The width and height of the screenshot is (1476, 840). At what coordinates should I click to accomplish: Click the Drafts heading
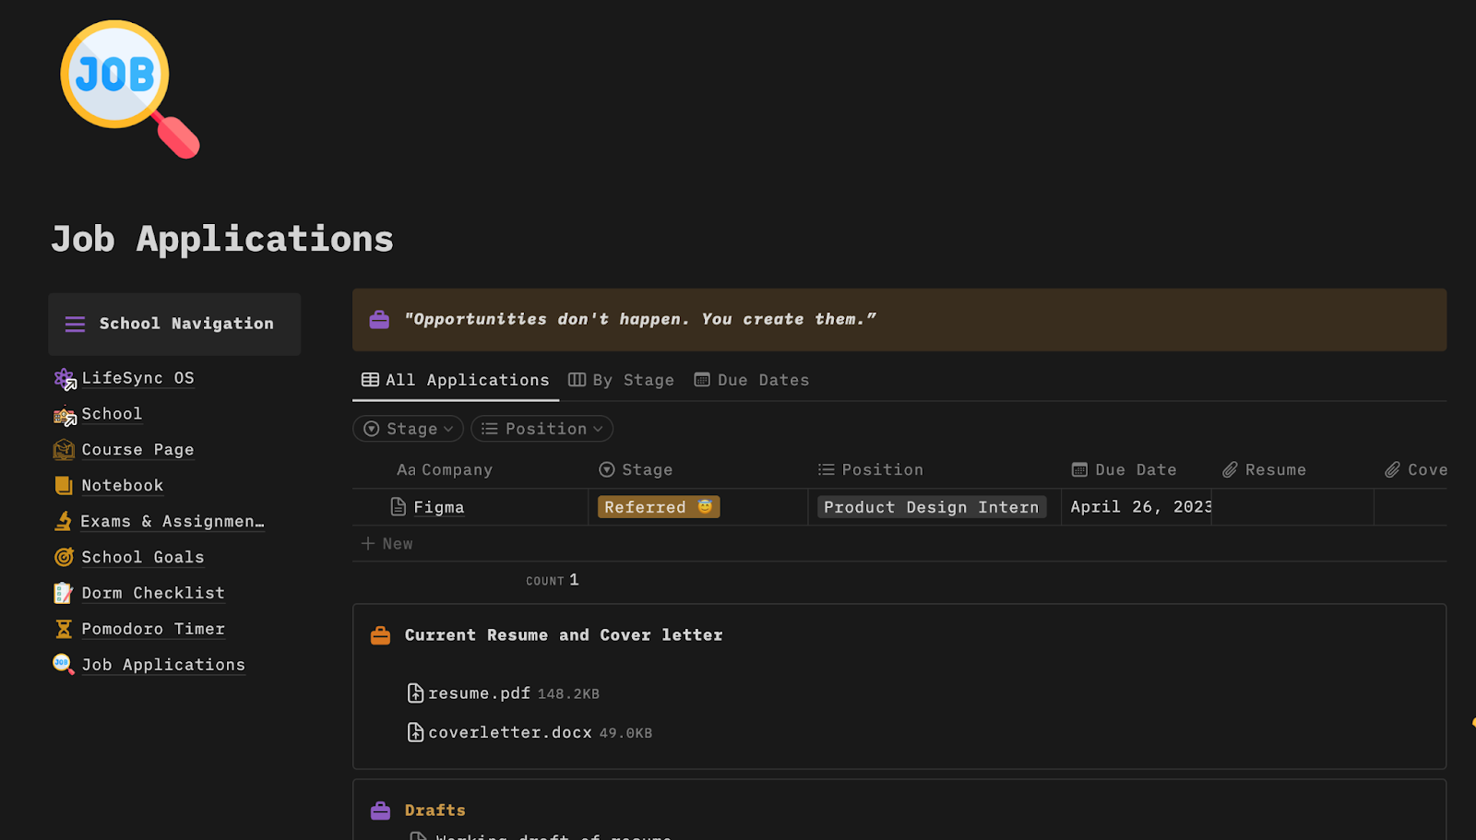pyautogui.click(x=435, y=810)
